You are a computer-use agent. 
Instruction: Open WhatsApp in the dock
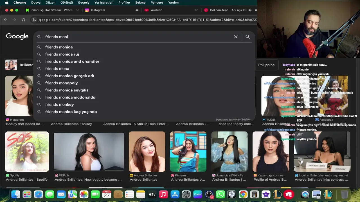220,194
